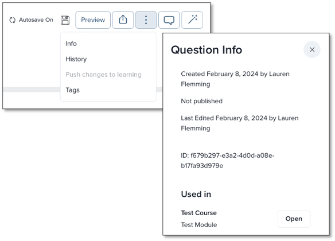Open the three-dot more options menu

tap(146, 20)
